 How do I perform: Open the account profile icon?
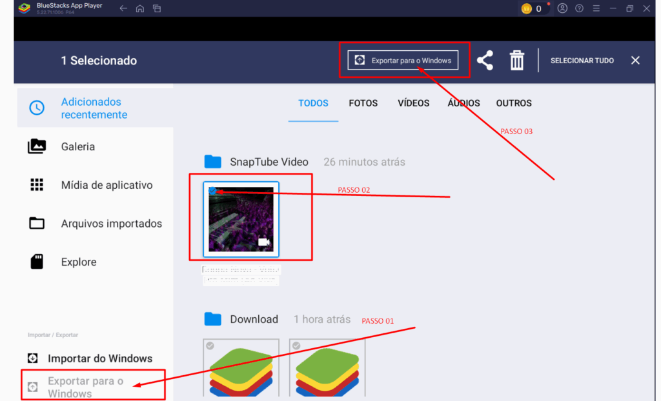[562, 8]
